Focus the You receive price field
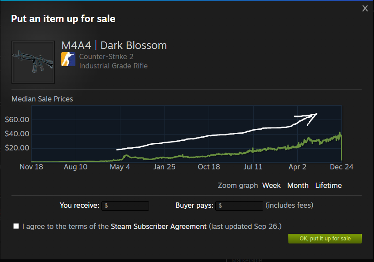 tap(125, 206)
